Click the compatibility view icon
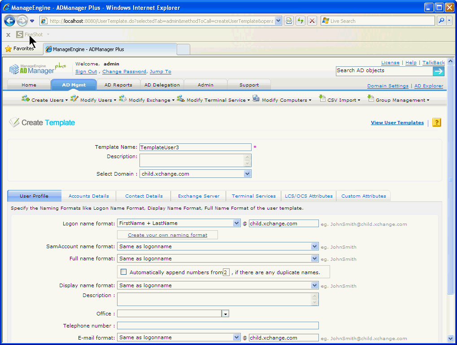Screen dimensions: 457x345 coord(289,21)
